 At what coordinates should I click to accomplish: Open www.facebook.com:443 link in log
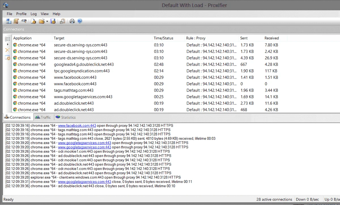pyautogui.click(x=77, y=126)
